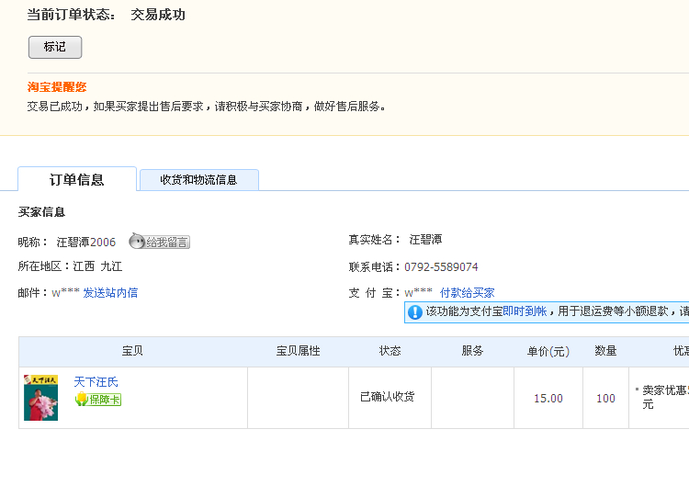Click the blue info icon in the Alipay tip

coord(414,312)
